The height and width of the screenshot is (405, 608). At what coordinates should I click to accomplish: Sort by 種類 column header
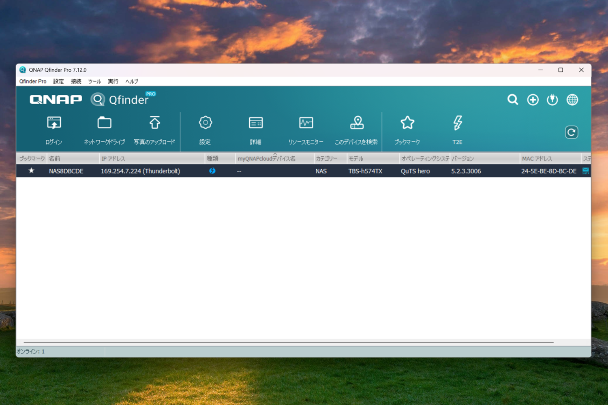[220, 158]
